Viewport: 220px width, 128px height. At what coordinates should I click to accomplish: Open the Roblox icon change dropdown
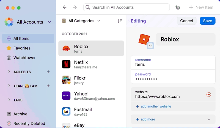coord(150,46)
